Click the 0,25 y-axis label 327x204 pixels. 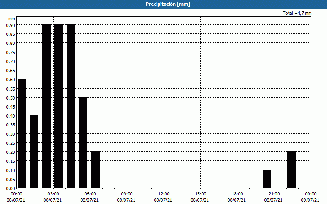click(x=11, y=143)
